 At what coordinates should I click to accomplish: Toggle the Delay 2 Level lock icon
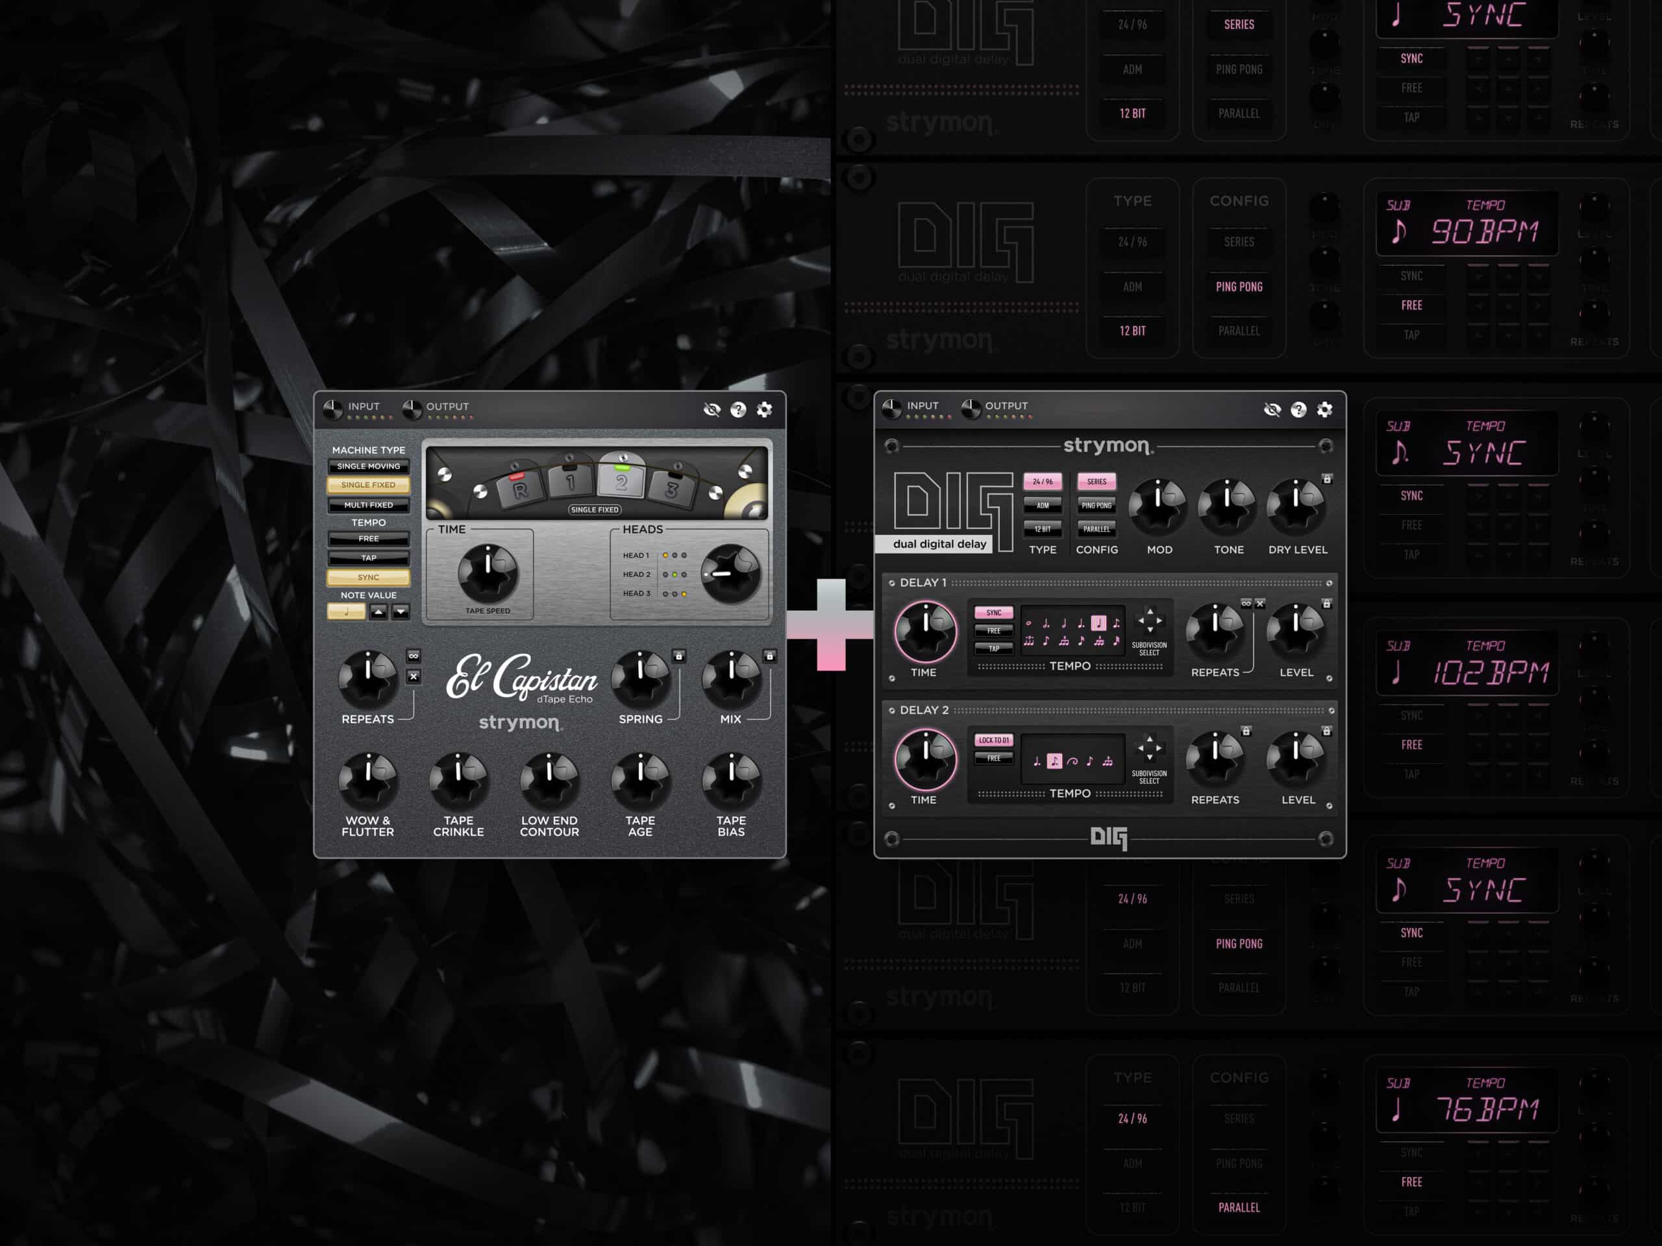[1327, 731]
